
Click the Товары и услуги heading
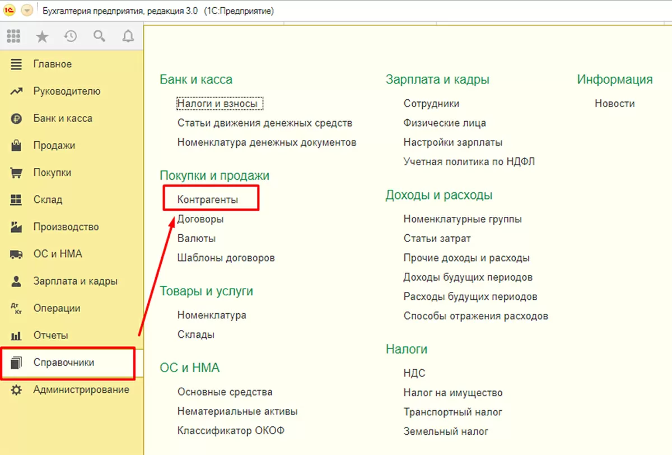pyautogui.click(x=207, y=291)
